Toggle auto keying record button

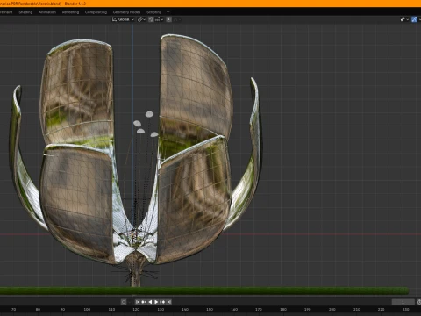click(x=124, y=302)
